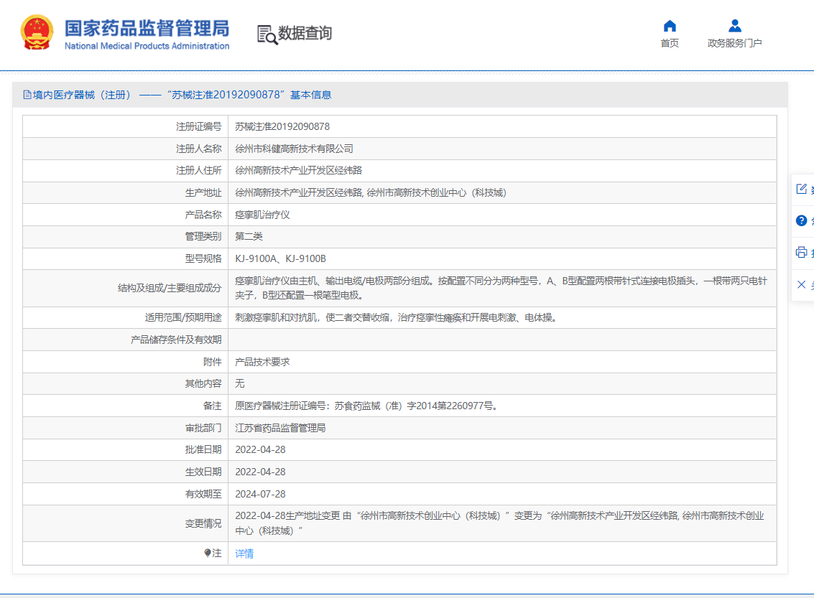This screenshot has width=814, height=598.
Task: Click the National Medical Products Administration subtitle
Action: coord(147,46)
